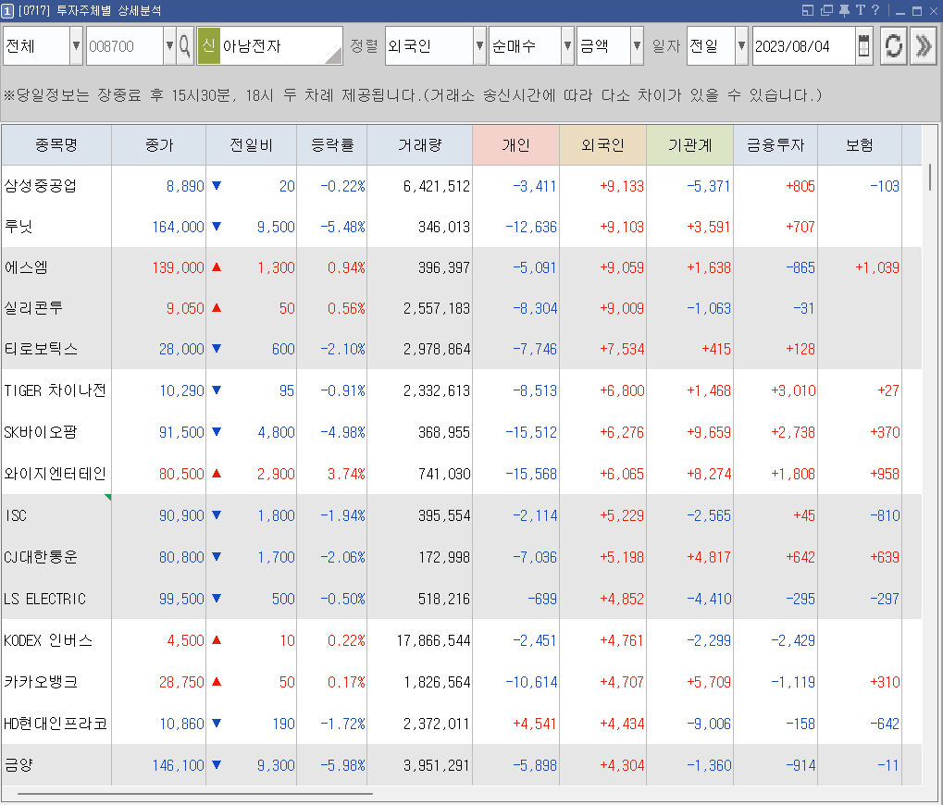
Task: Click the stock code input field 008700
Action: click(x=125, y=45)
